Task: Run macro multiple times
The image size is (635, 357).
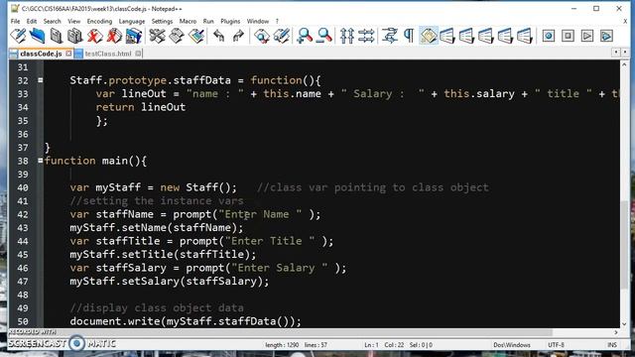Action: click(606, 36)
